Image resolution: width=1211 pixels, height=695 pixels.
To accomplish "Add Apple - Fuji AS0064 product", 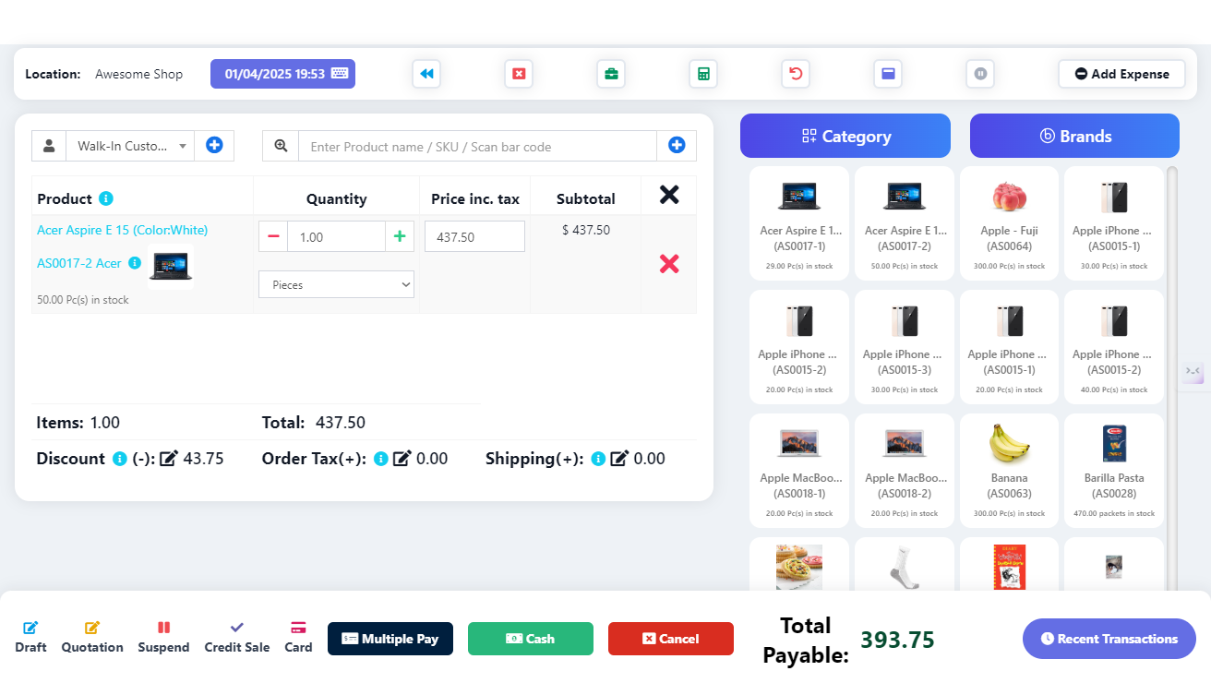I will pos(1009,223).
